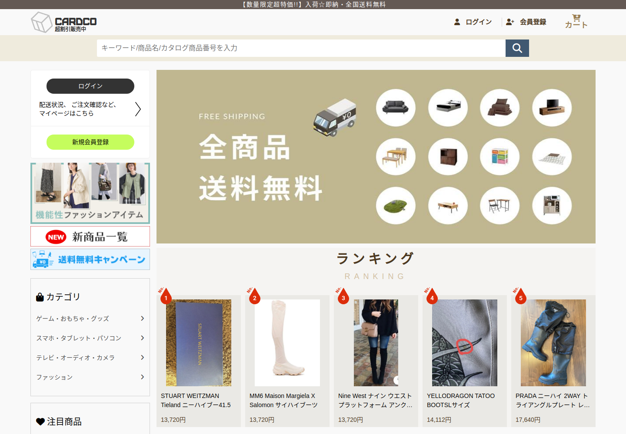Open the YELLODRAGON TATOO product image
The image size is (626, 434).
pyautogui.click(x=465, y=343)
